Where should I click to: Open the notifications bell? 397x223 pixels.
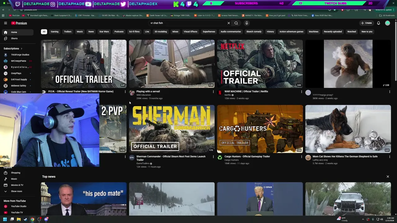378,23
